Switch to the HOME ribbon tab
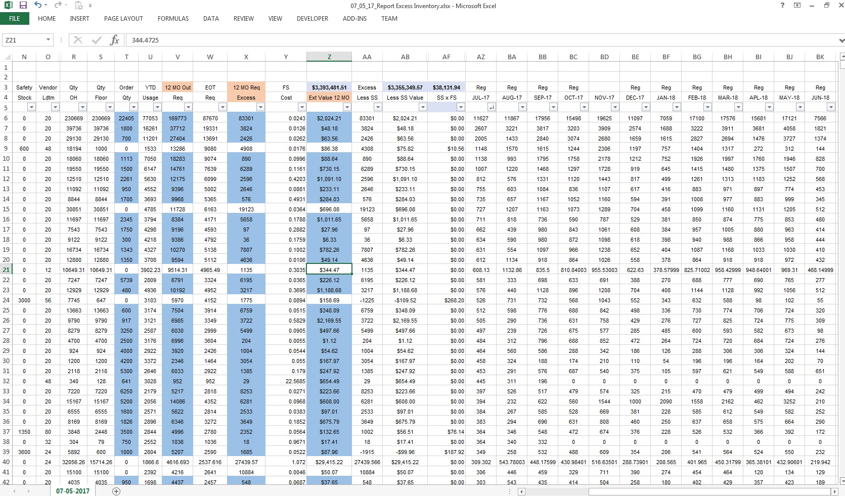The width and height of the screenshot is (845, 496). click(x=47, y=19)
